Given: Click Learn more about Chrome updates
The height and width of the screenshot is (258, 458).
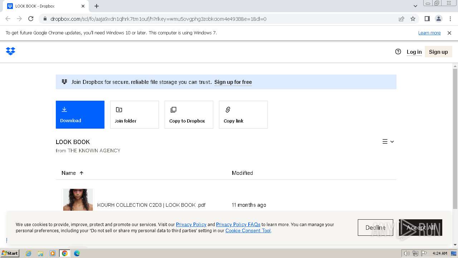Looking at the screenshot, I should (x=429, y=33).
